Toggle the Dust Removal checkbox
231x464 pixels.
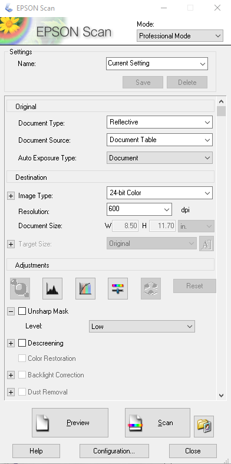[22, 392]
